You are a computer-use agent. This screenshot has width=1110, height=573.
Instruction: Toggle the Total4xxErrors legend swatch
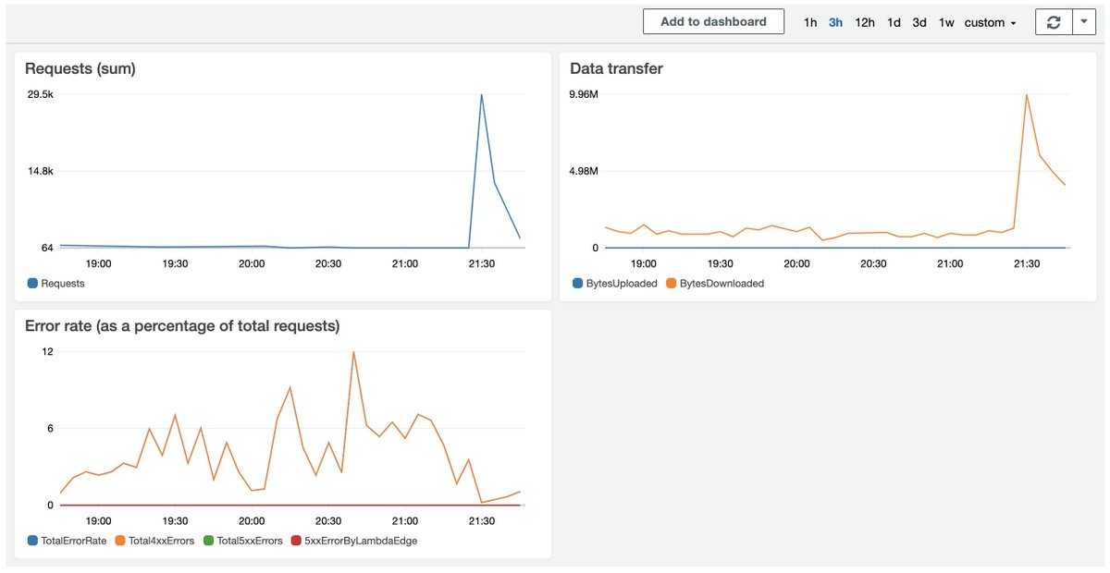pos(120,541)
